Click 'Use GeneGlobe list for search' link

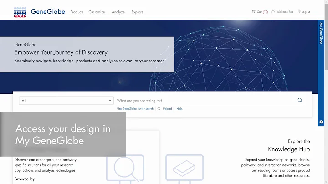tap(135, 109)
